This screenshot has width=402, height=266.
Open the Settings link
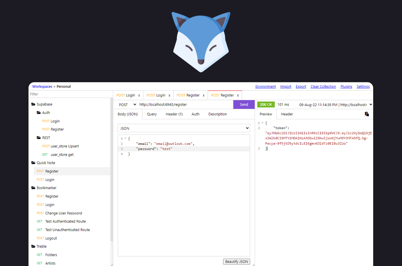coord(363,87)
